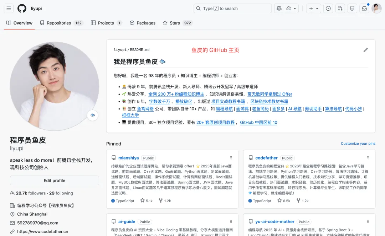Open the Pull requests icon in header
385x236 pixels.
[340, 9]
